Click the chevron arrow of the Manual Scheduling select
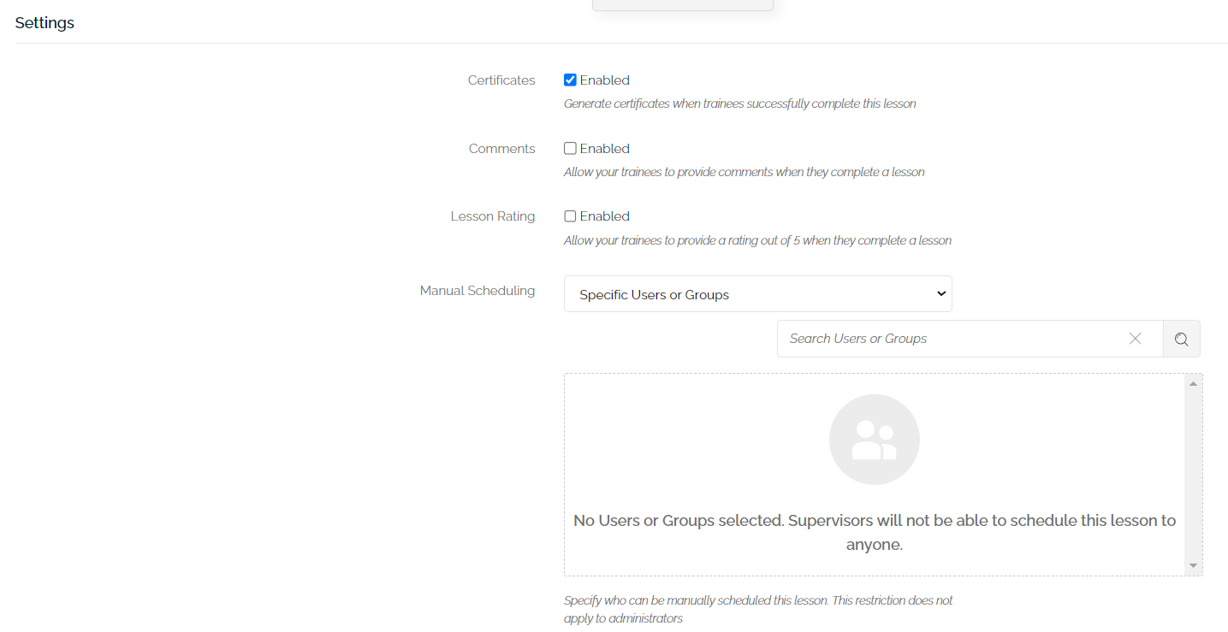The height and width of the screenshot is (632, 1228). pos(941,294)
